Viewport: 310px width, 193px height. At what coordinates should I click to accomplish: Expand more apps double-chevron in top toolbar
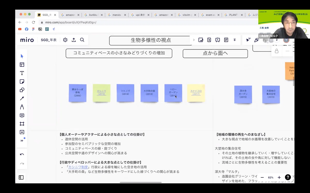[x=235, y=40]
